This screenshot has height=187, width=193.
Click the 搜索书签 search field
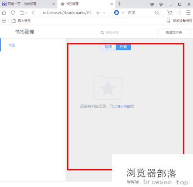pos(112,33)
